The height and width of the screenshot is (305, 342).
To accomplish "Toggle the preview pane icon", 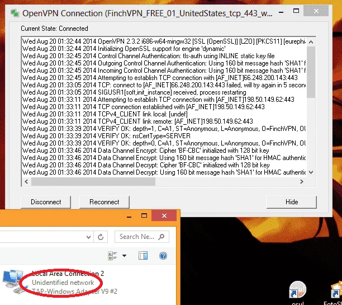I will (143, 256).
